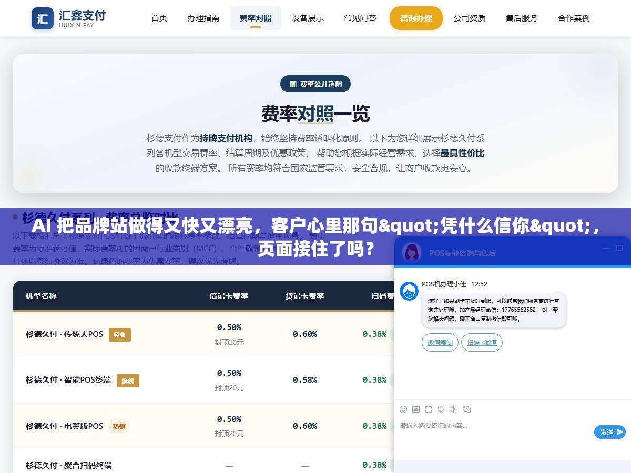Click the 贷记卡费率 column header
This screenshot has height=473, width=631.
pyautogui.click(x=304, y=296)
